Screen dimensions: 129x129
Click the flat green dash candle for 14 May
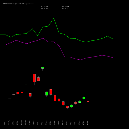pos(10,99)
